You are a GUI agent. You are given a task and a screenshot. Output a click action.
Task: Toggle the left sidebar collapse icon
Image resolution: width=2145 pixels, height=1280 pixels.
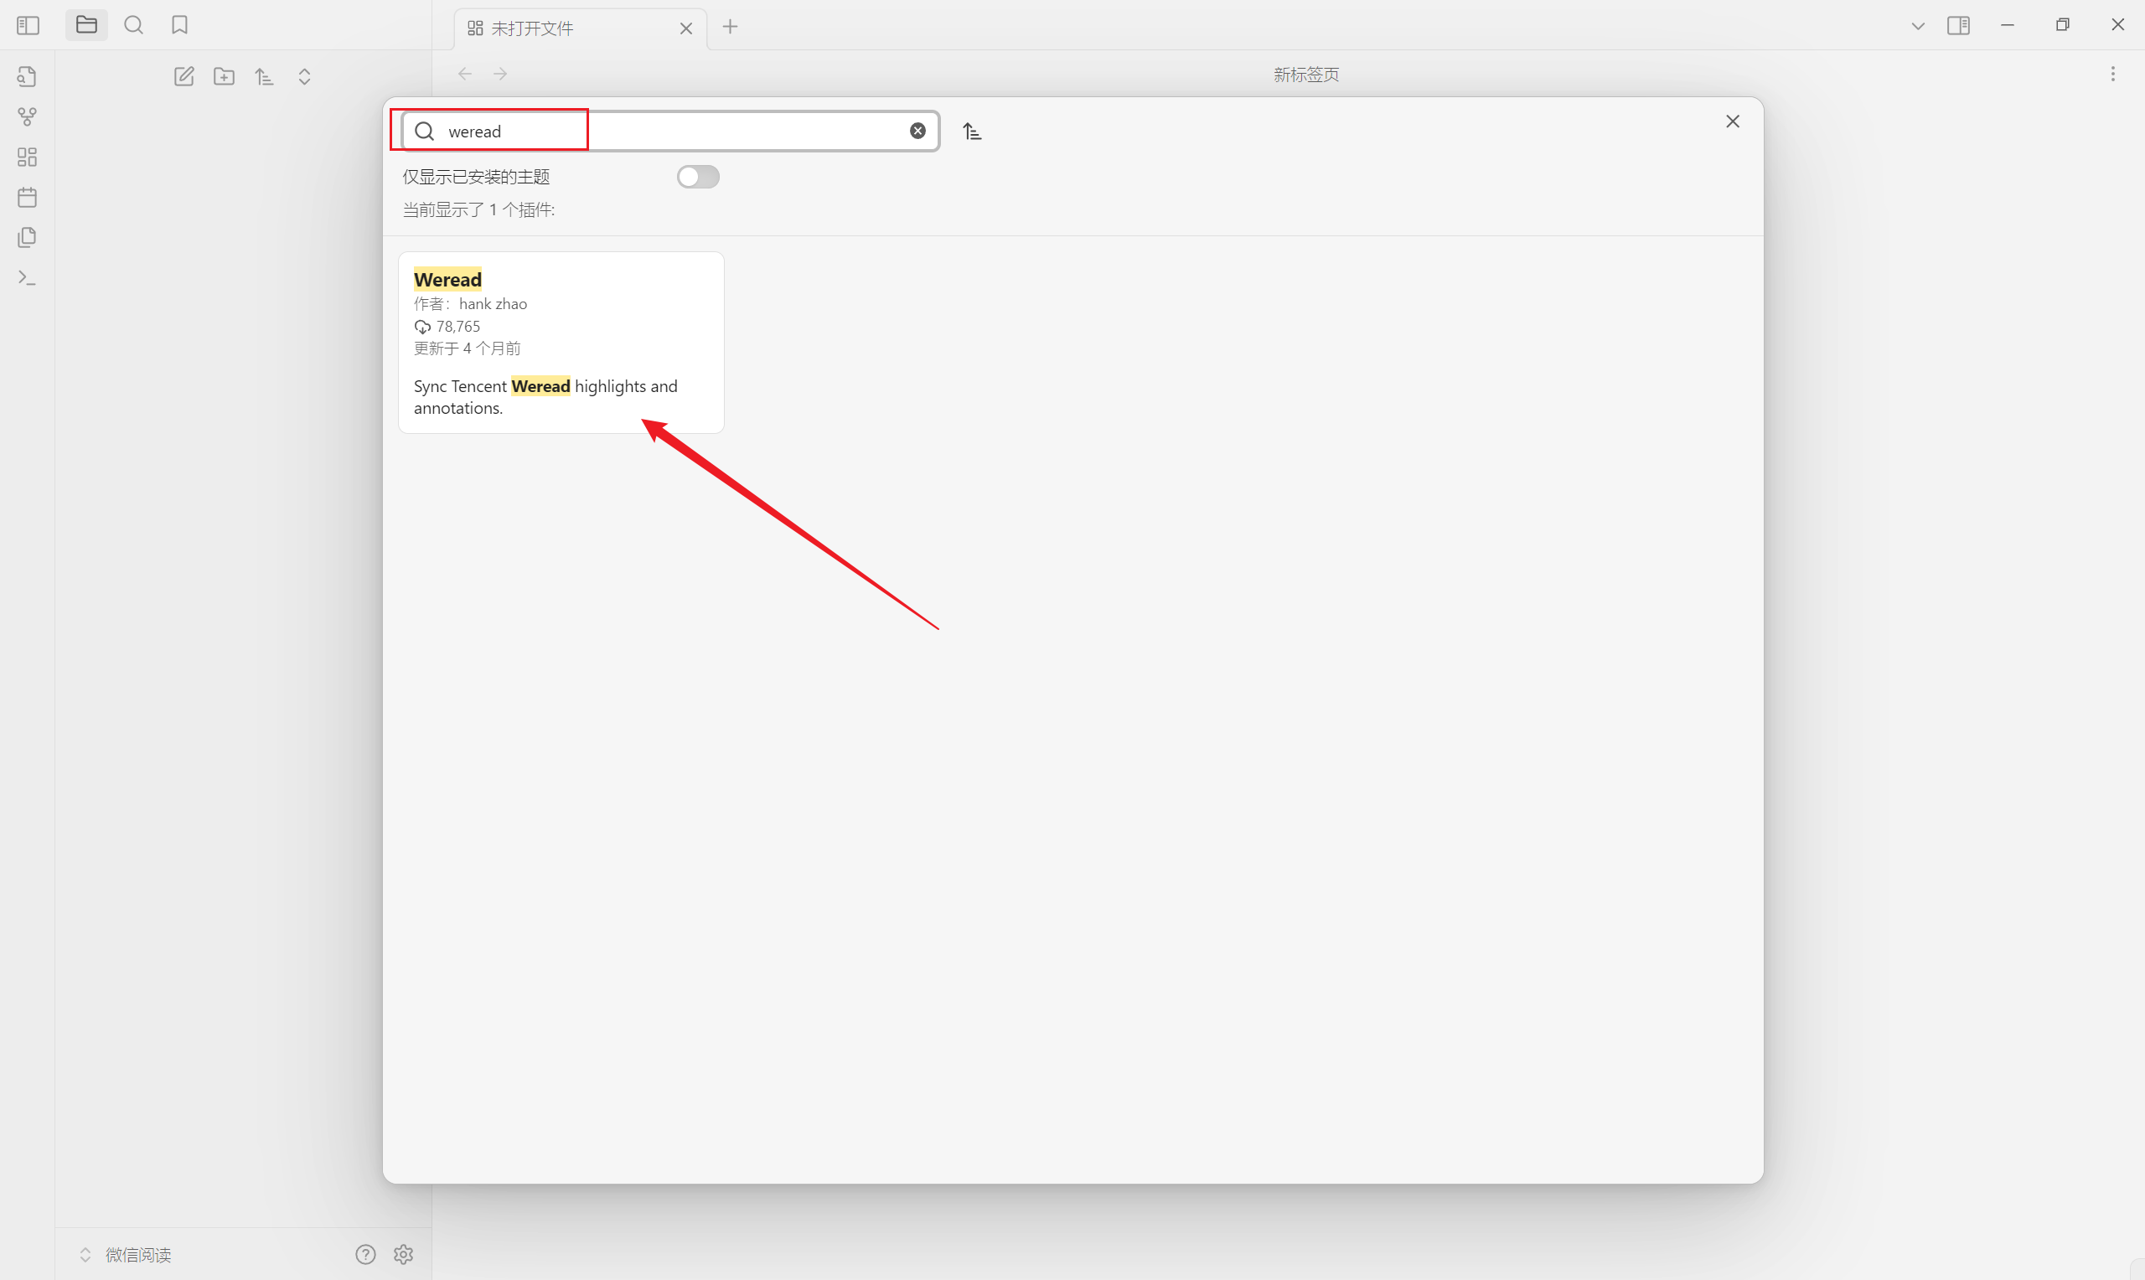28,26
